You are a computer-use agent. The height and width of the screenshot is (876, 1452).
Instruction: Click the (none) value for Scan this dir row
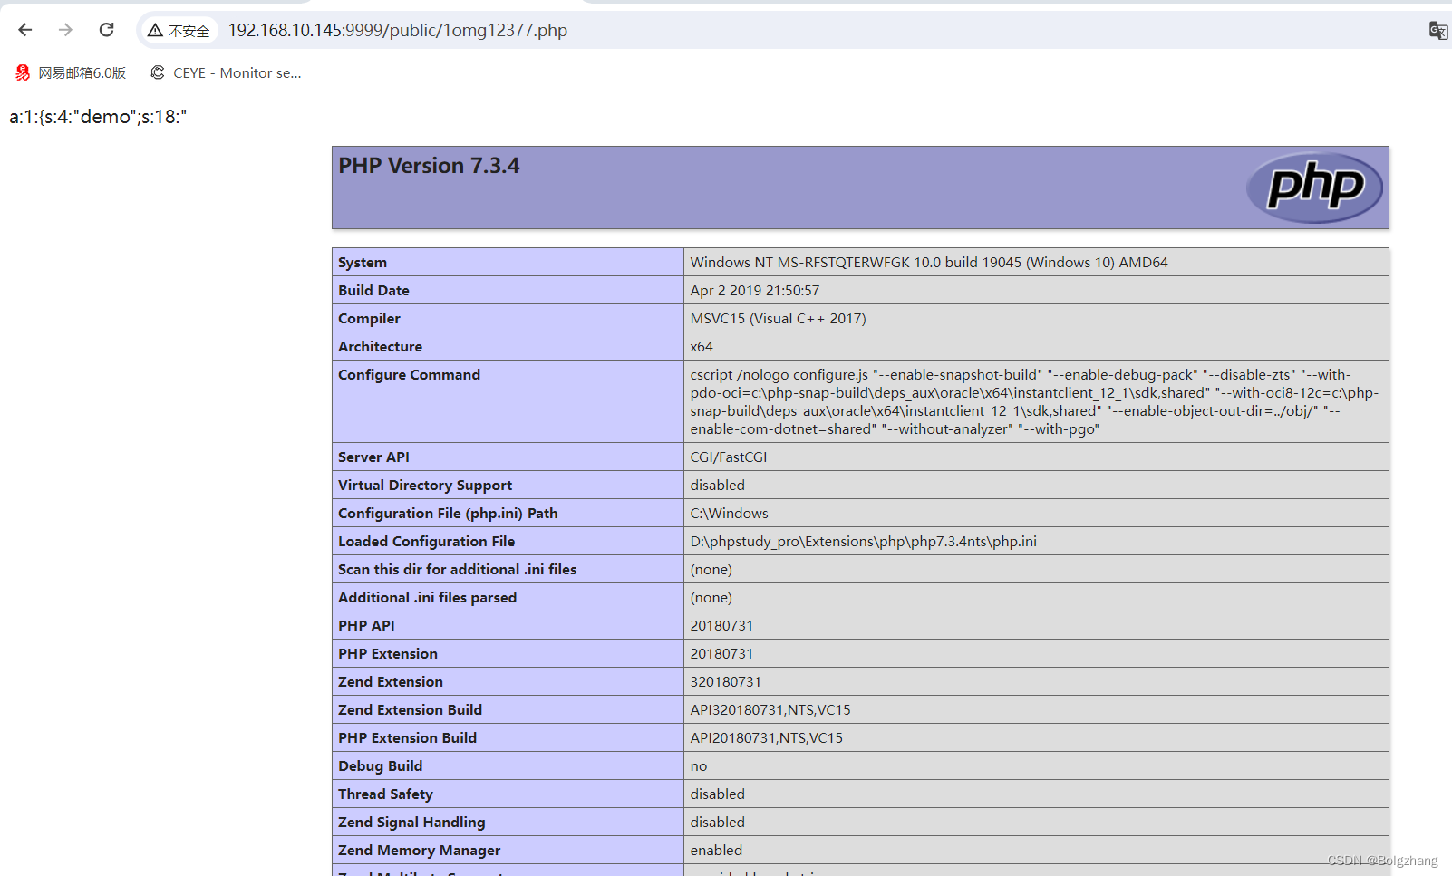tap(711, 570)
